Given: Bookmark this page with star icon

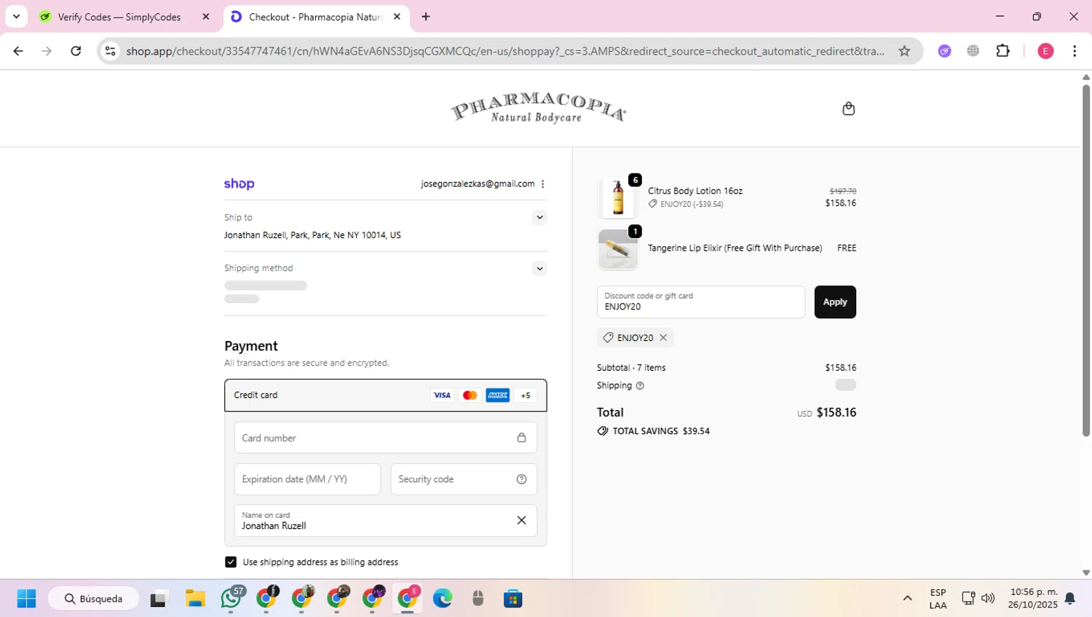Looking at the screenshot, I should (x=904, y=51).
